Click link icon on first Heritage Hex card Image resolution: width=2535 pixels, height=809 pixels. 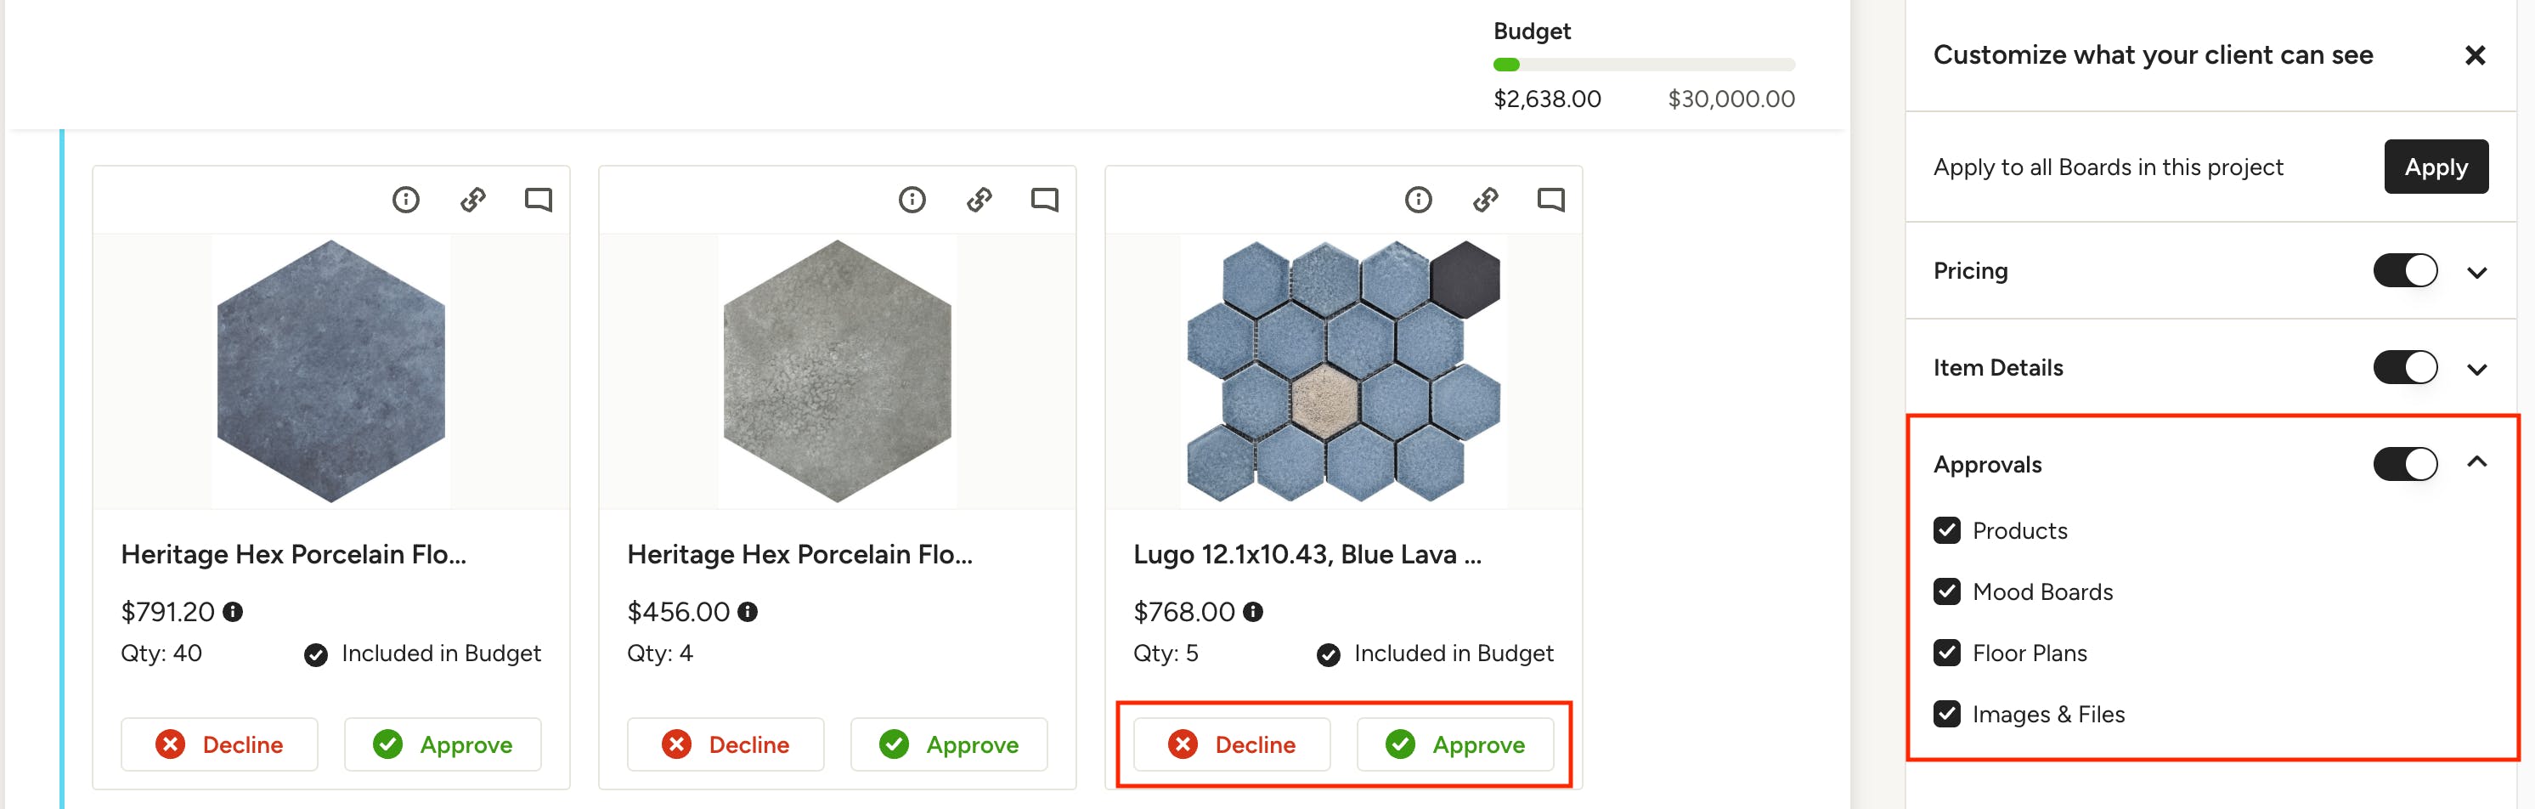(472, 200)
